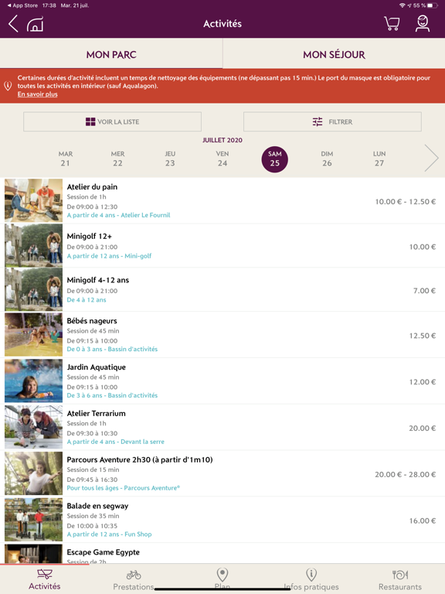Tap the 12.00 € price

point(423,382)
